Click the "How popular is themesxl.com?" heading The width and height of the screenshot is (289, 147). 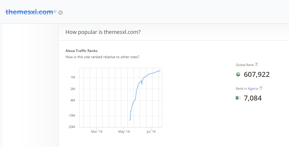103,32
